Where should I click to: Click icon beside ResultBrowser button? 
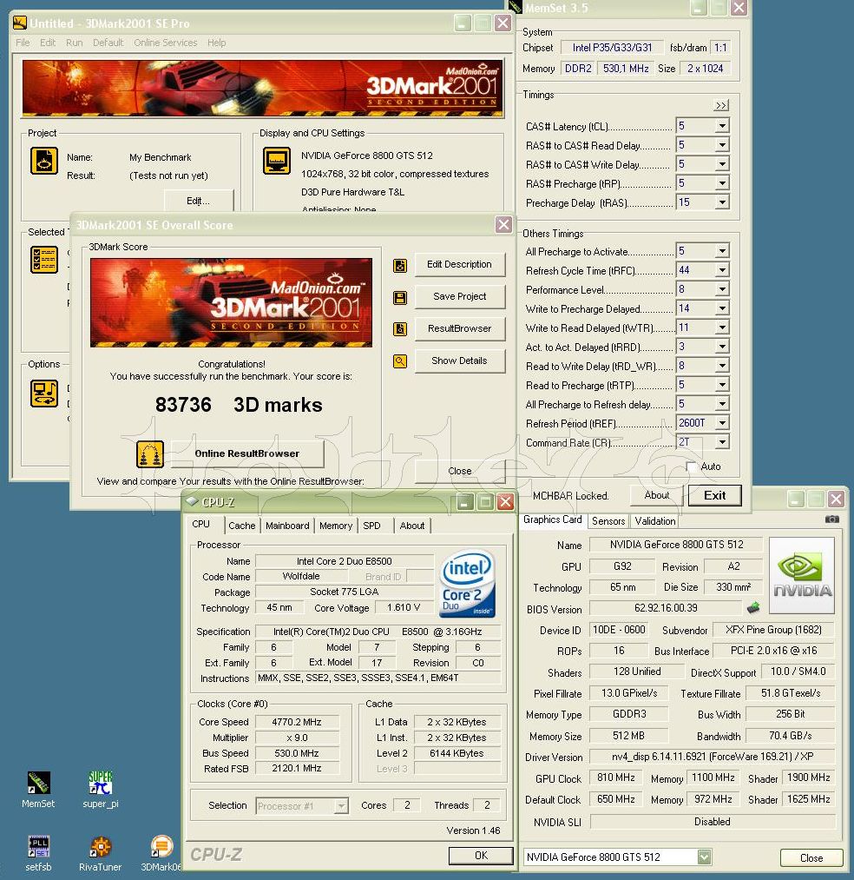pyautogui.click(x=400, y=329)
